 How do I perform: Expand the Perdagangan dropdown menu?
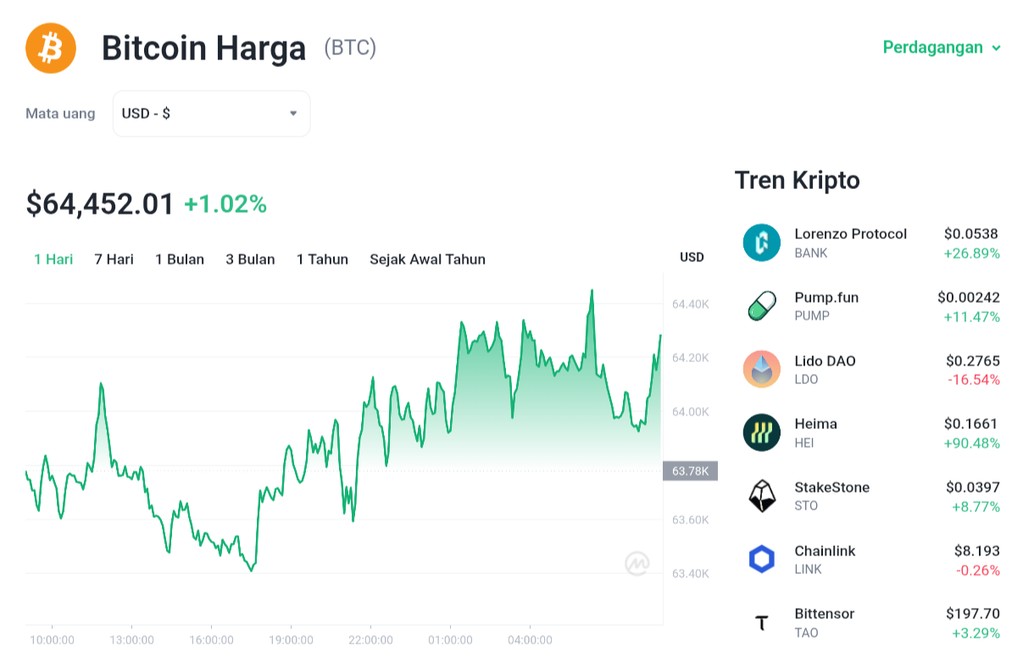(942, 47)
